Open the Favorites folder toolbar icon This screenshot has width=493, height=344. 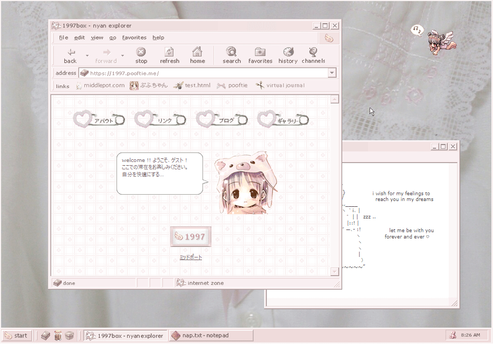coord(260,52)
